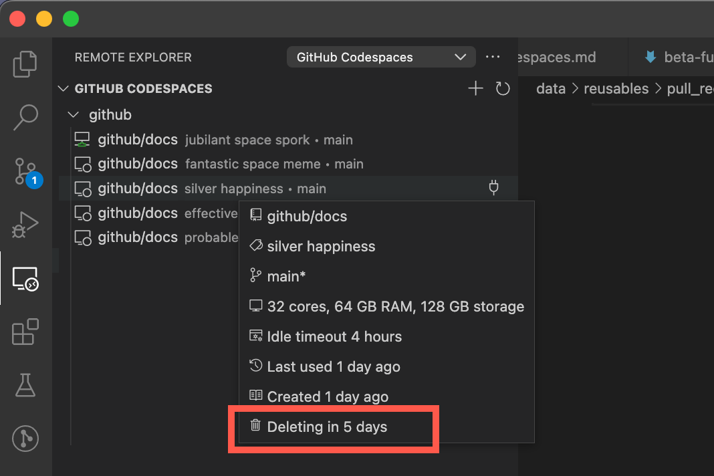The height and width of the screenshot is (476, 714).
Task: Minimize the window with yellow button
Action: [x=44, y=19]
